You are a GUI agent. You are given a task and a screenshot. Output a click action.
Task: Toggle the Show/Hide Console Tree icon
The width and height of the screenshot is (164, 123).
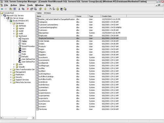point(15,9)
